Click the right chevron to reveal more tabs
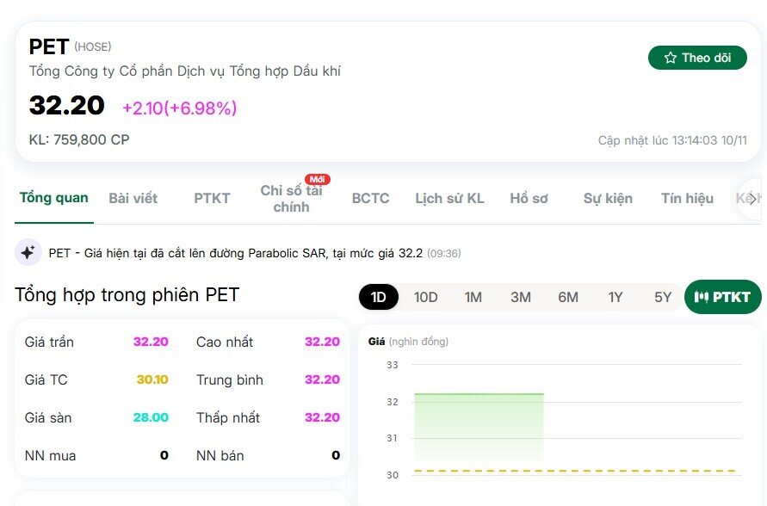This screenshot has height=506, width=767. tap(752, 198)
